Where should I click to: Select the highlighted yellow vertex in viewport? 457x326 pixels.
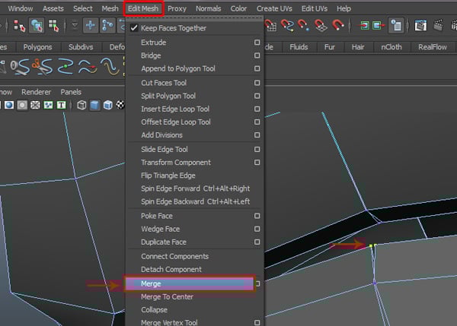point(371,245)
